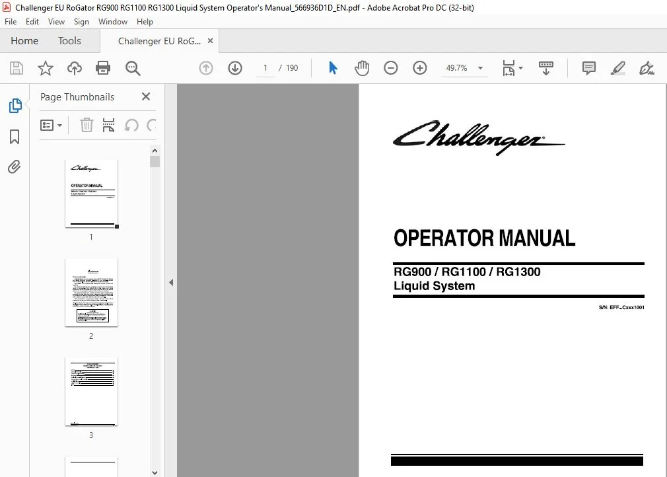Select page 2 thumbnail
Screen dimensions: 667x477
91,293
